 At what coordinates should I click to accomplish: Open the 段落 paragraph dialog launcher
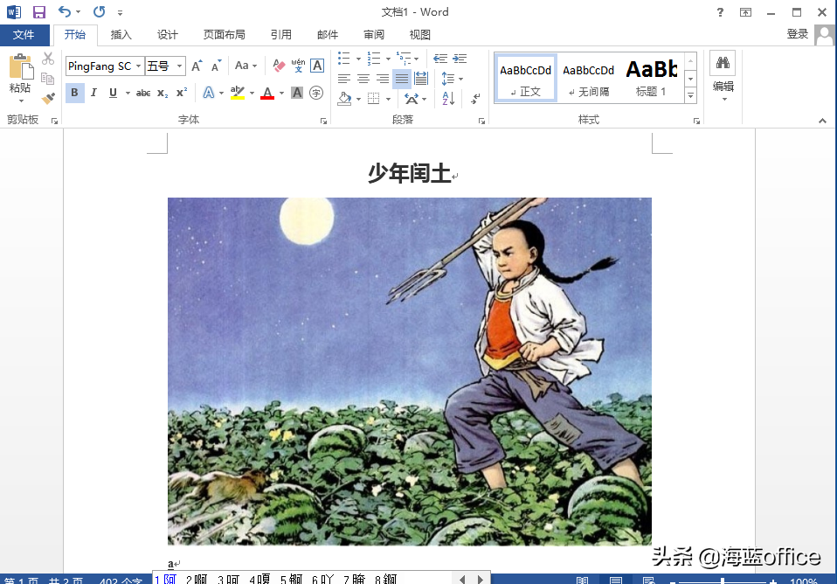click(481, 122)
